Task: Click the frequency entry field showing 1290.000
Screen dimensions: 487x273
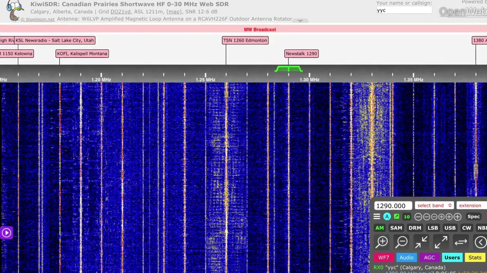Action: [x=393, y=206]
